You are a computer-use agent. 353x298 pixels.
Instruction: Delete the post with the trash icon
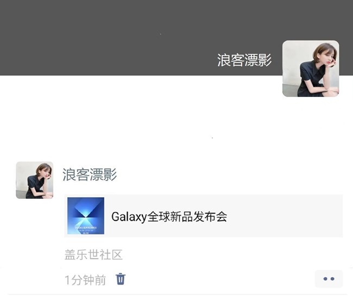point(121,279)
